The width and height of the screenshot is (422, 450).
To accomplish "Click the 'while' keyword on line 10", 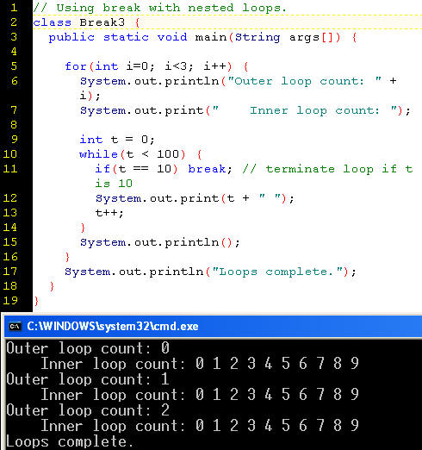I will (98, 154).
